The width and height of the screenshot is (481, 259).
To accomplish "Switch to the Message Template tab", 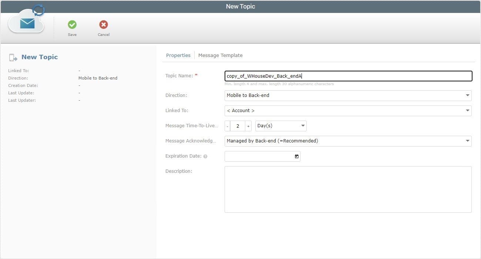I will (221, 55).
